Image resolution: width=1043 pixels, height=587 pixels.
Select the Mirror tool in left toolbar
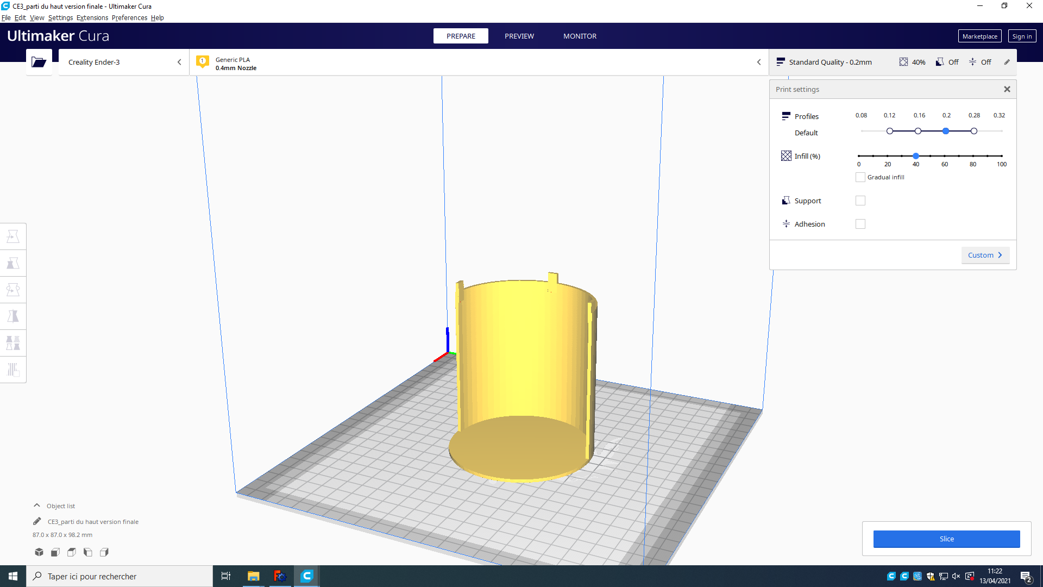(x=13, y=316)
